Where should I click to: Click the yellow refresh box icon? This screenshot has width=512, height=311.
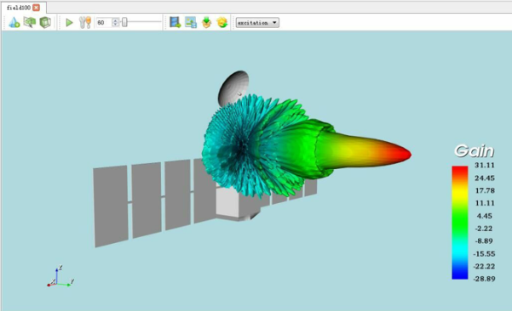(x=222, y=22)
